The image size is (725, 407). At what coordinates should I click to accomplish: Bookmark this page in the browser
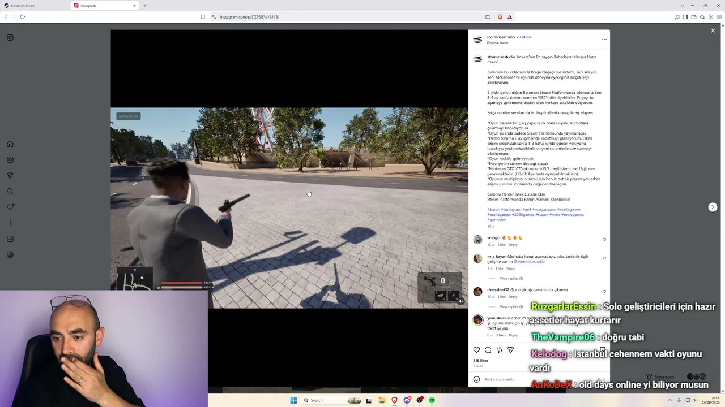tap(203, 17)
